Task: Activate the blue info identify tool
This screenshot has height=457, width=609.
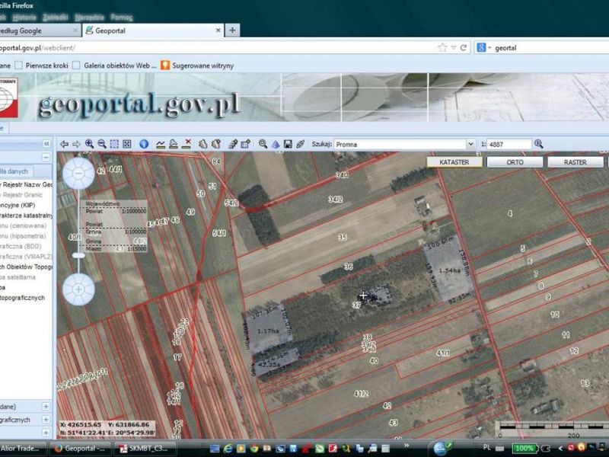Action: tap(144, 144)
